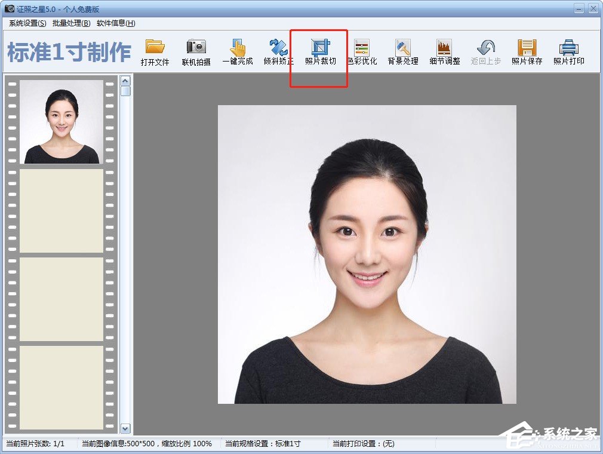603x454 pixels.
Task: Click the undo last step (返回上步) icon
Action: (x=485, y=48)
